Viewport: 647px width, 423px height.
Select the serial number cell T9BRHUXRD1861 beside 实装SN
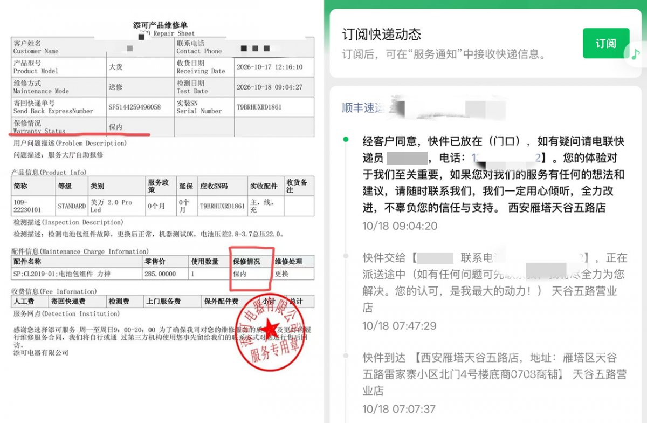pos(259,107)
